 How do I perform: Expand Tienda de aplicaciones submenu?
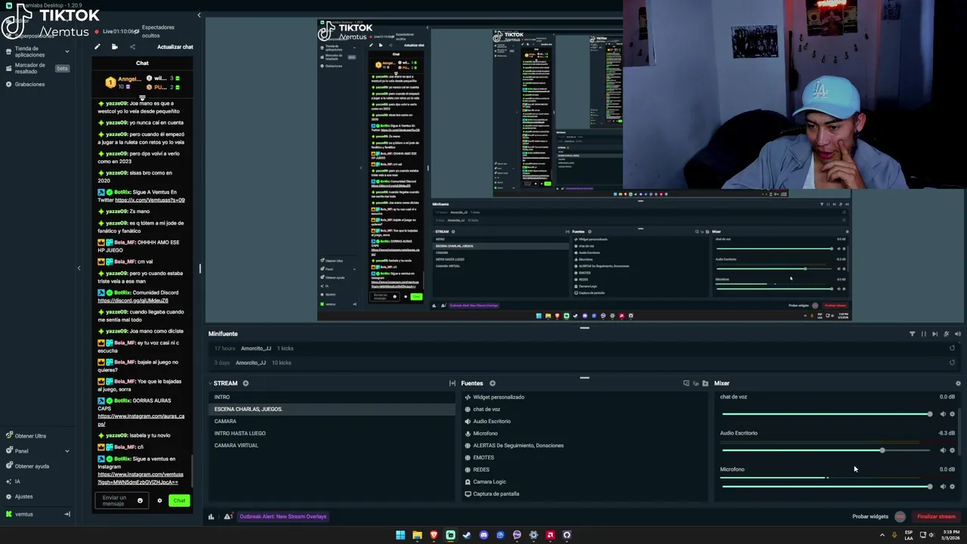click(66, 51)
